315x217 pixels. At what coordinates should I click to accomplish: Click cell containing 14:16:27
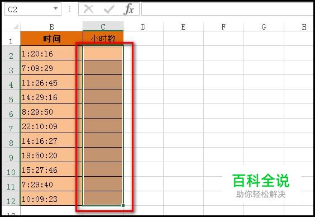[x=51, y=140]
